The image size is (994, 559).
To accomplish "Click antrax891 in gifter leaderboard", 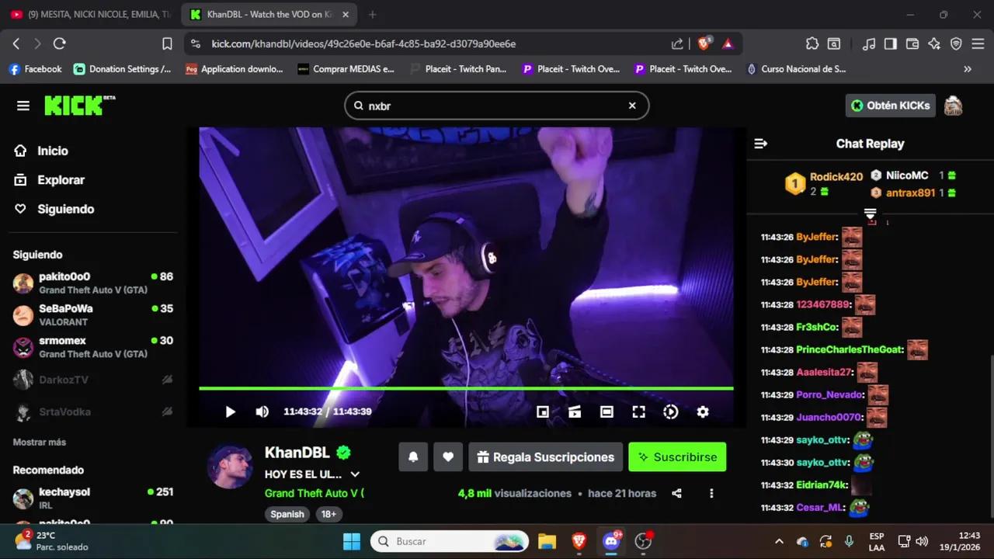I will (910, 193).
